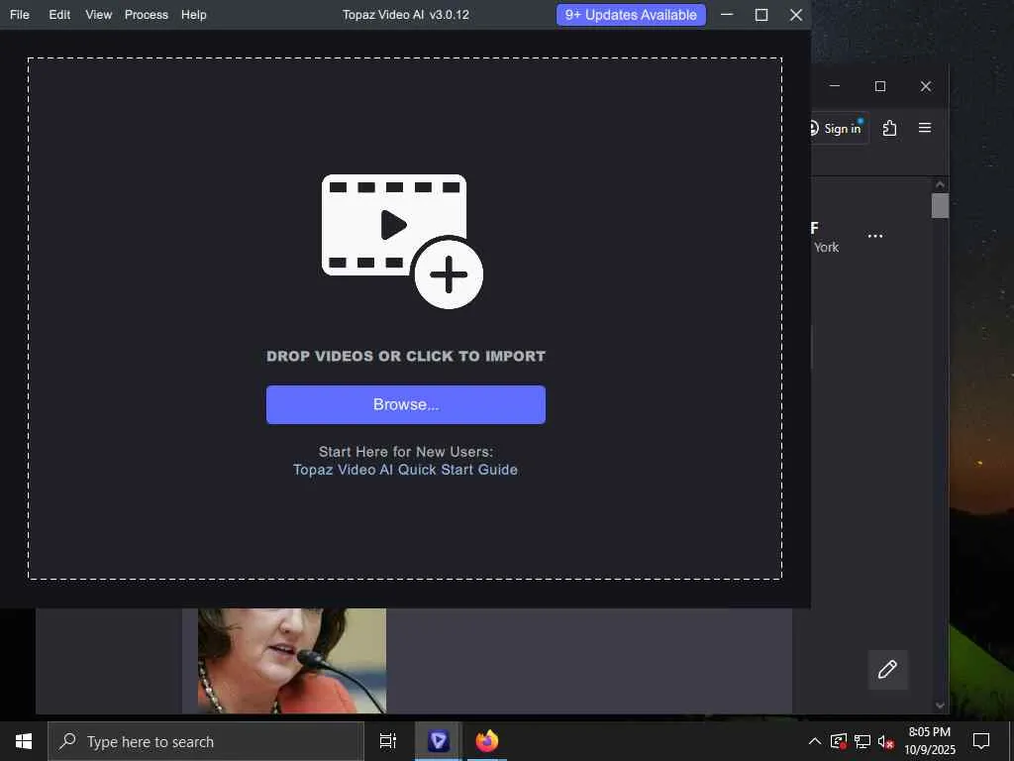The width and height of the screenshot is (1014, 761).
Task: Open the Windows Start menu
Action: tap(24, 741)
